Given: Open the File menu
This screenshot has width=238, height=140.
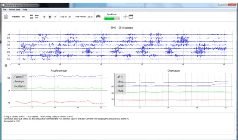Looking at the screenshot, I should 4,10.
